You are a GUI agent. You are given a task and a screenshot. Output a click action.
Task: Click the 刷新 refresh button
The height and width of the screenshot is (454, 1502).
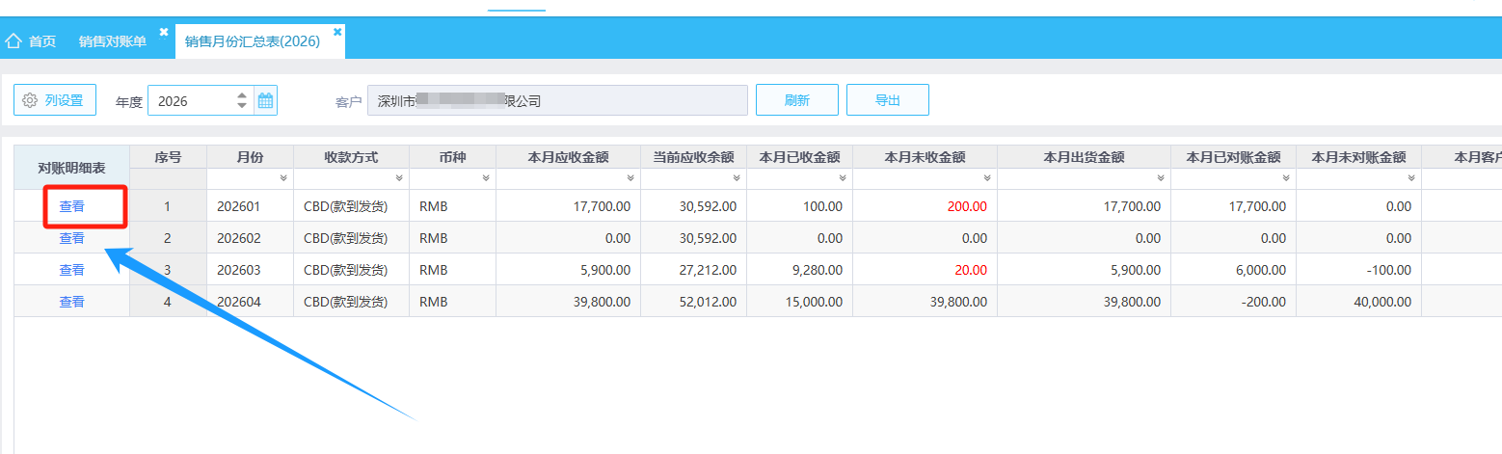tap(797, 100)
